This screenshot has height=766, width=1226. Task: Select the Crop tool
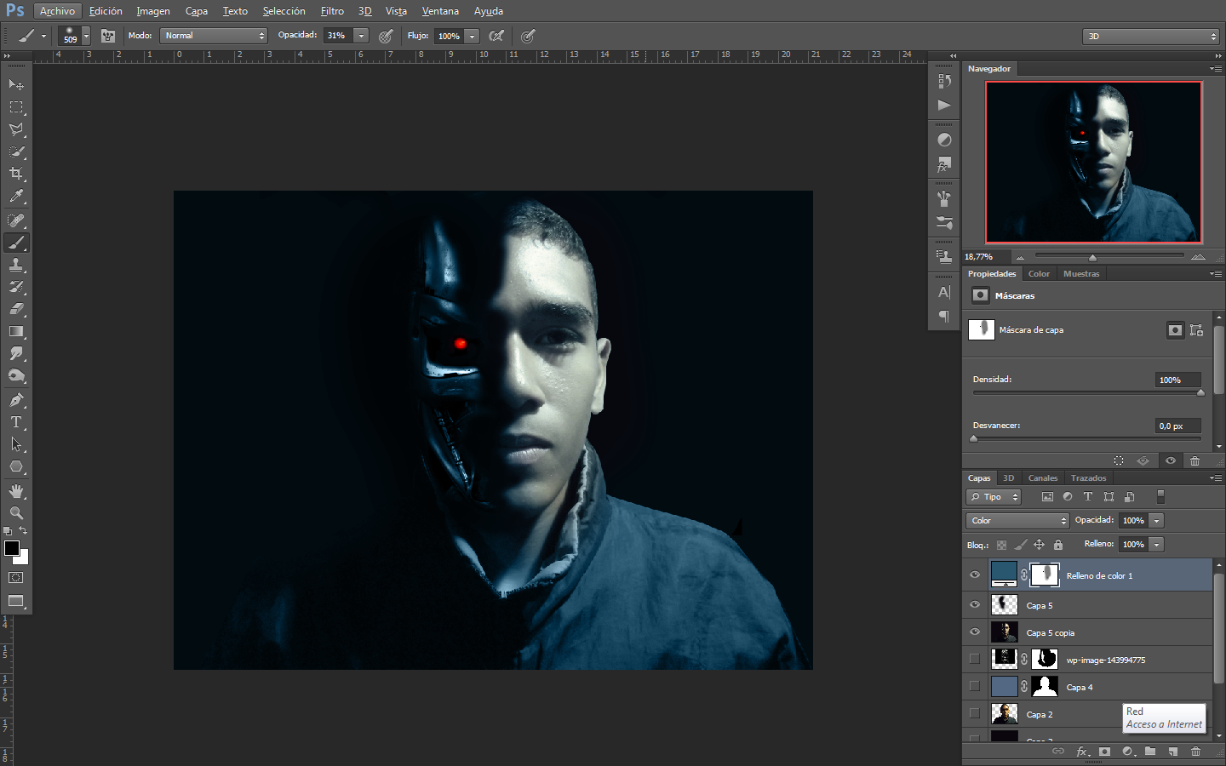[x=16, y=174]
